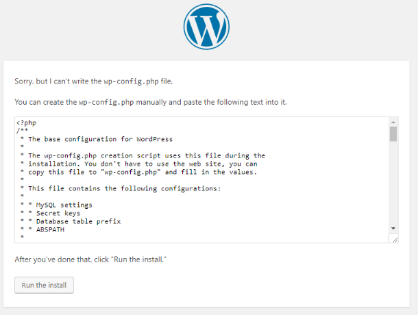Click wp-config.php in "You can create" sentence
The image size is (418, 315).
click(106, 102)
